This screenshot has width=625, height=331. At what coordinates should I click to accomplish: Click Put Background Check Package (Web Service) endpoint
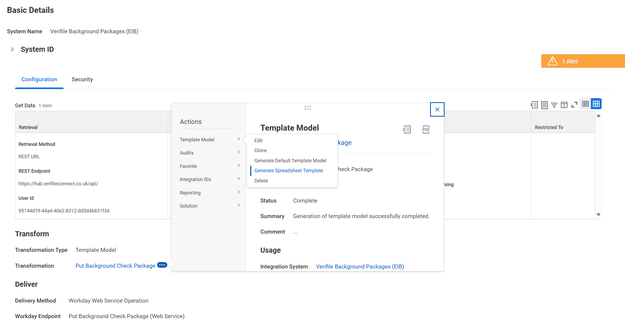126,316
